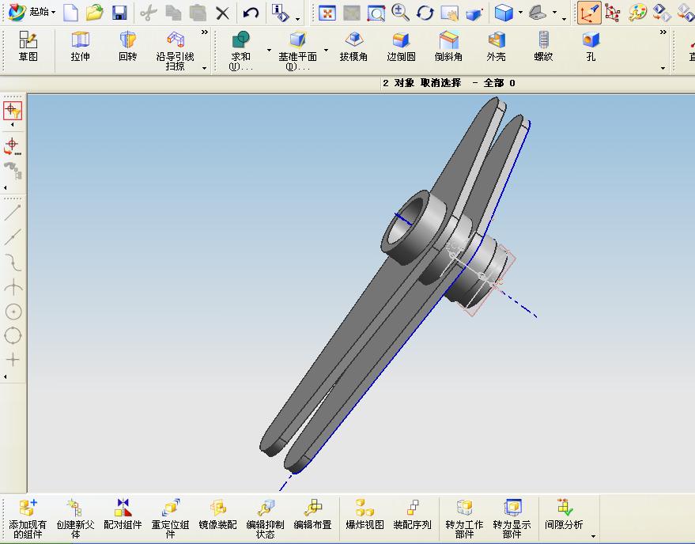Toggle the selection filter icon on the left toolbar

[x=13, y=111]
